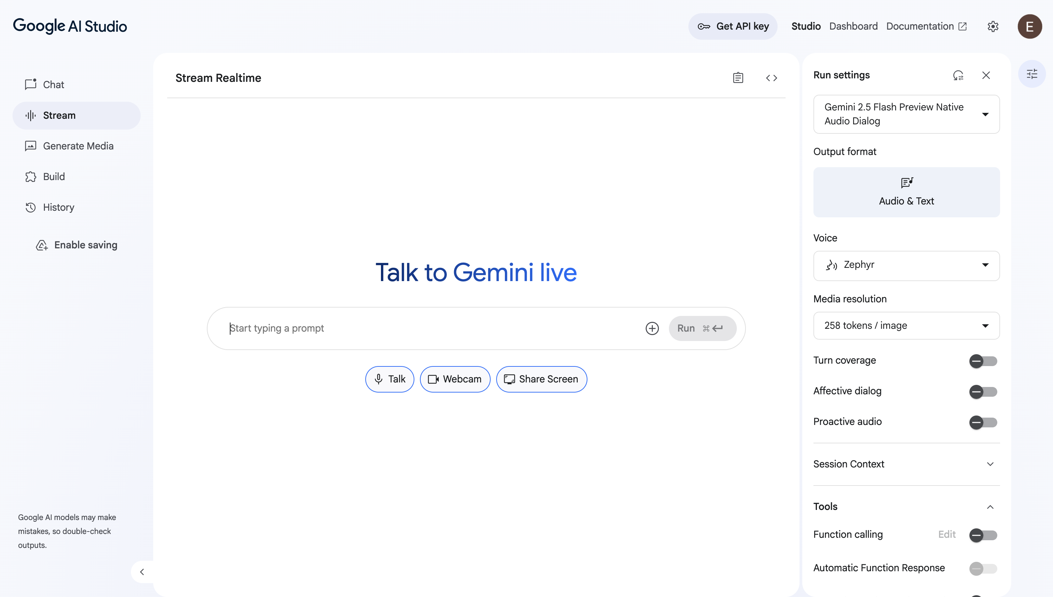
Task: Click the Google AI Studio logo
Action: (x=70, y=26)
